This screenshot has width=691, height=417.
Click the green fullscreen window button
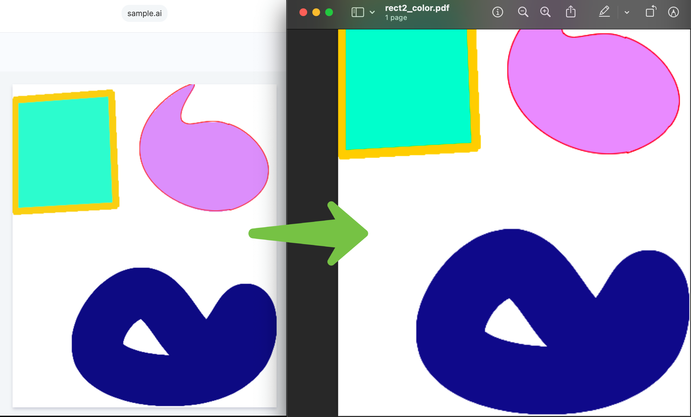[329, 12]
